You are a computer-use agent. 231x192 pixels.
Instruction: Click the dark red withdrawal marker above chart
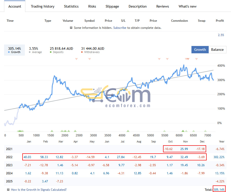click(x=188, y=59)
